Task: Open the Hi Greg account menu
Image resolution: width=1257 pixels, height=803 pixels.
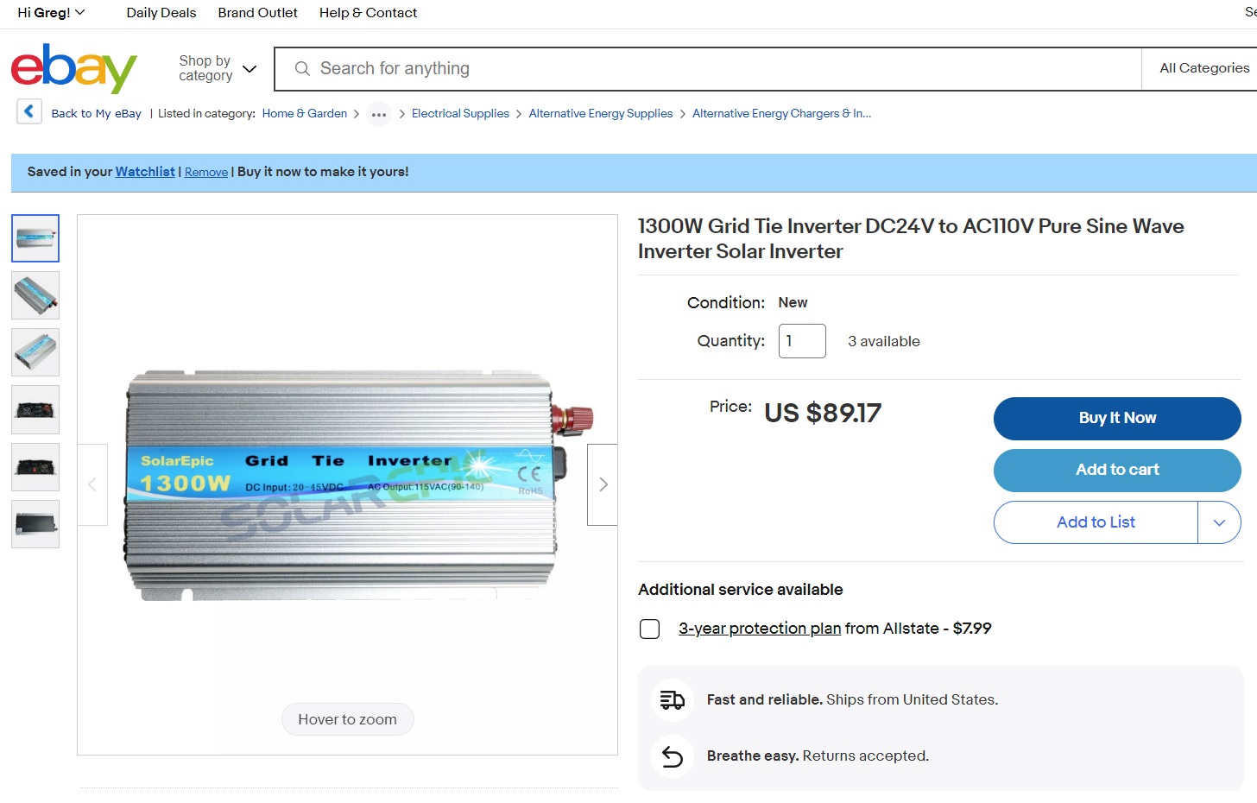Action: (x=51, y=13)
